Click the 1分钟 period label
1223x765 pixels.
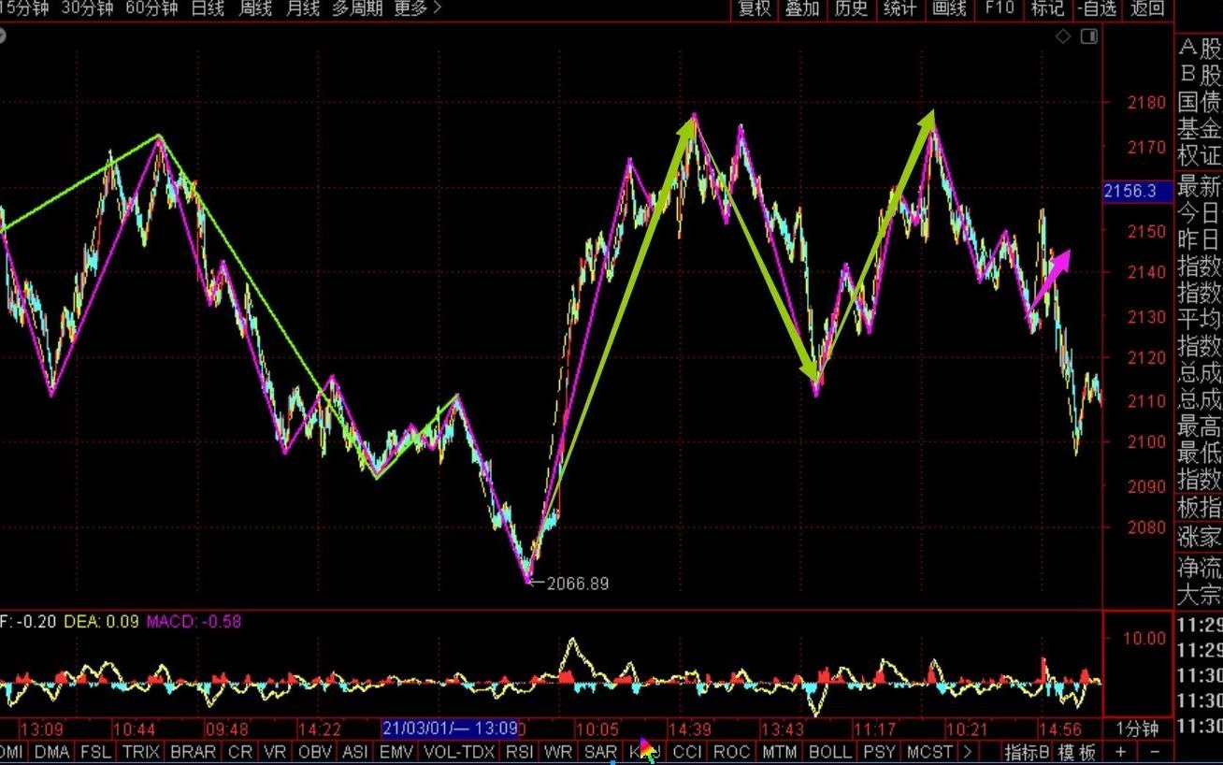pyautogui.click(x=1137, y=729)
